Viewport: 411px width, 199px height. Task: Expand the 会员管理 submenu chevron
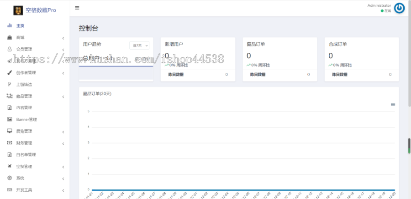pos(63,50)
